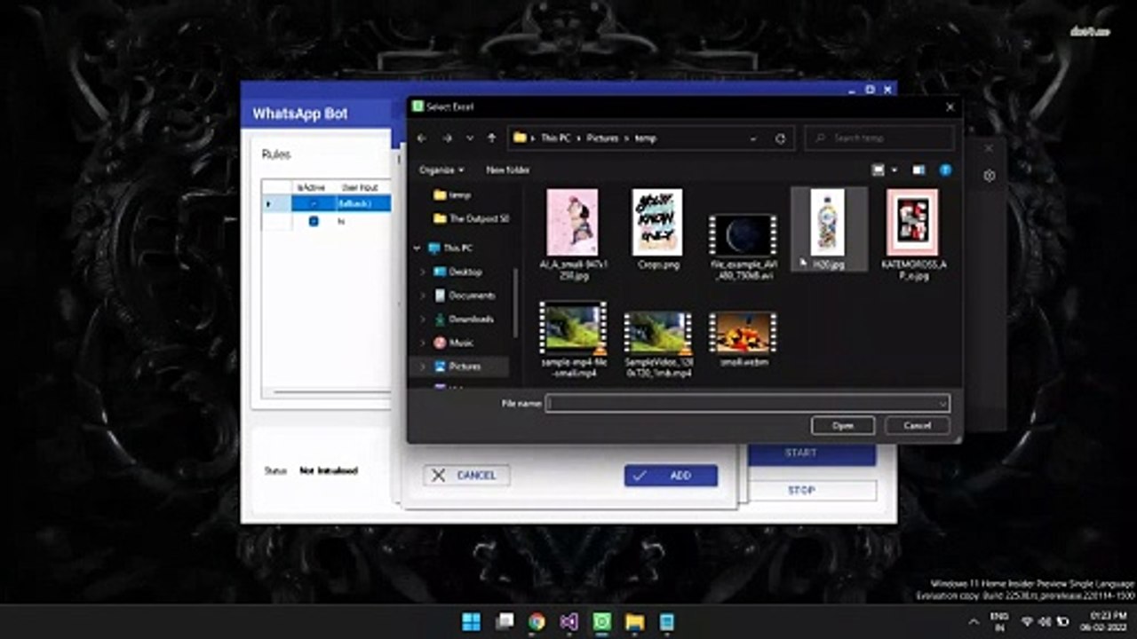Change the view layout icon
The height and width of the screenshot is (639, 1137).
pyautogui.click(x=879, y=170)
